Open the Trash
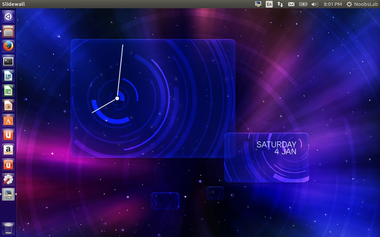This screenshot has width=380, height=237. click(x=8, y=229)
